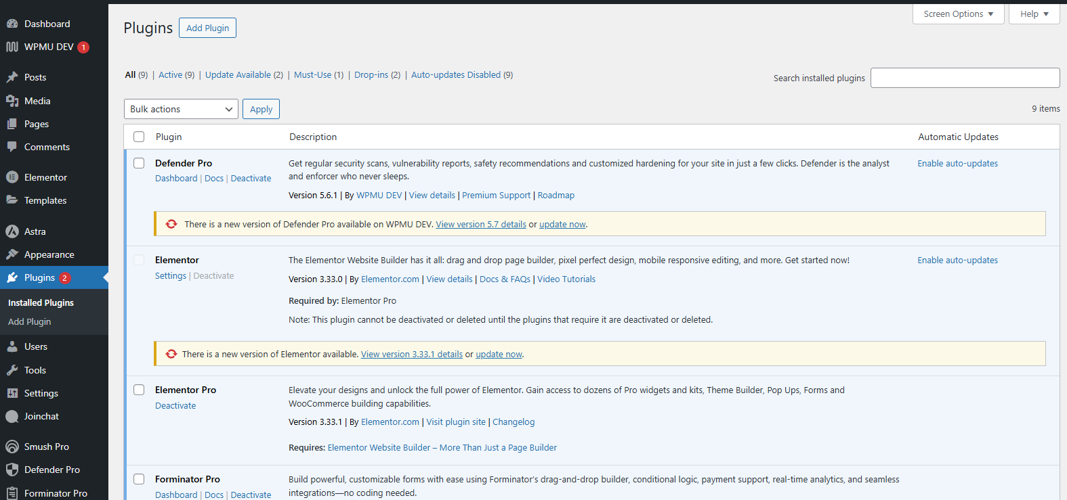Screen dimensions: 1067x500
Task: Click the Search installed plugins field
Action: (965, 78)
